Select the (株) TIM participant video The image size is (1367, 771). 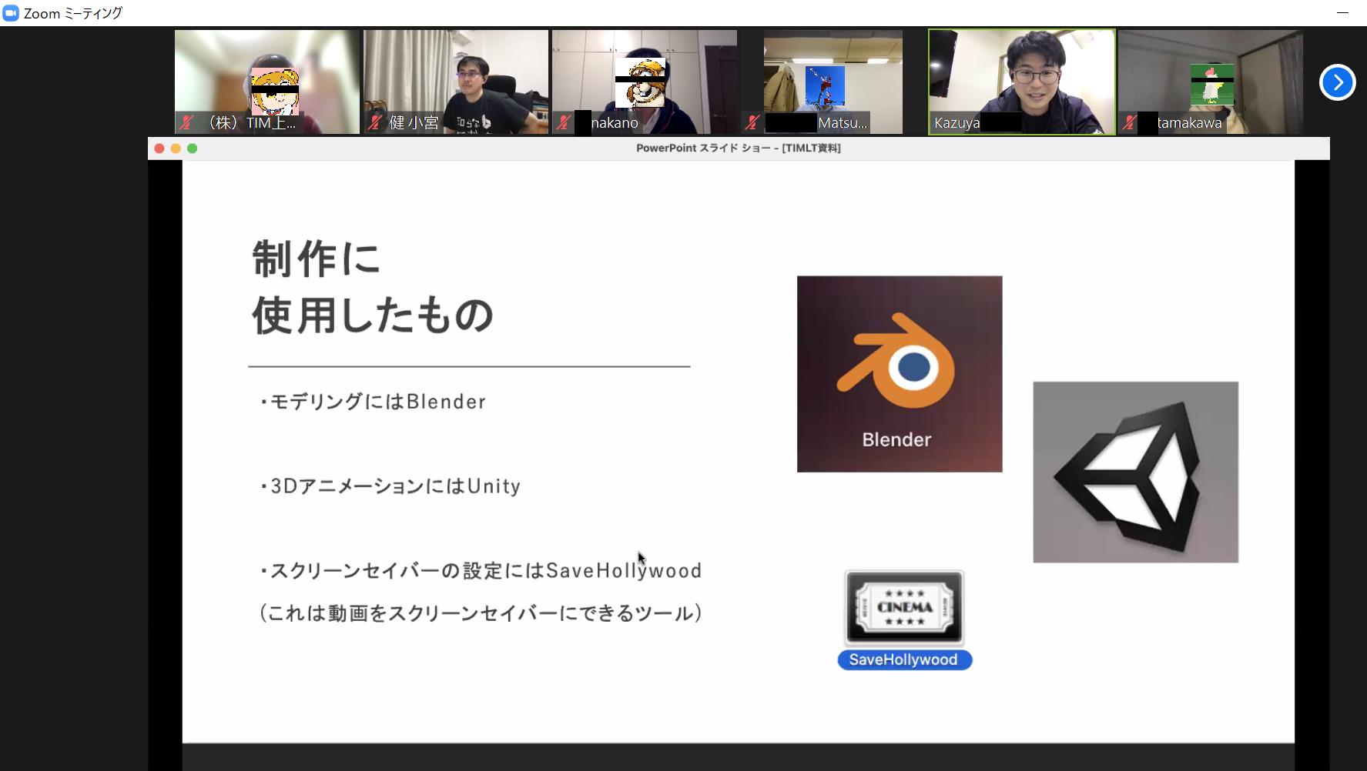(x=267, y=82)
